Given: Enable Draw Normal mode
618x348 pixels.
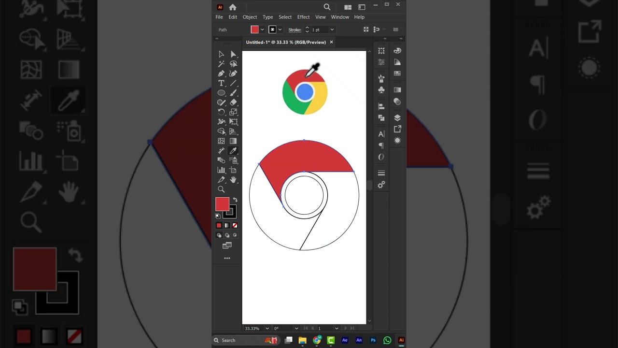Looking at the screenshot, I should 219,235.
